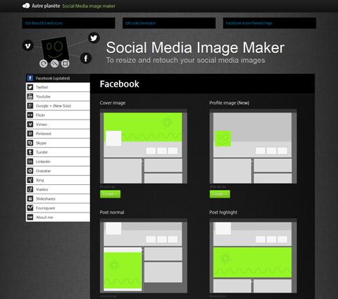Screen dimensions: 338x299
Task: Click the Pinterest icon in the sidebar
Action: 30,134
